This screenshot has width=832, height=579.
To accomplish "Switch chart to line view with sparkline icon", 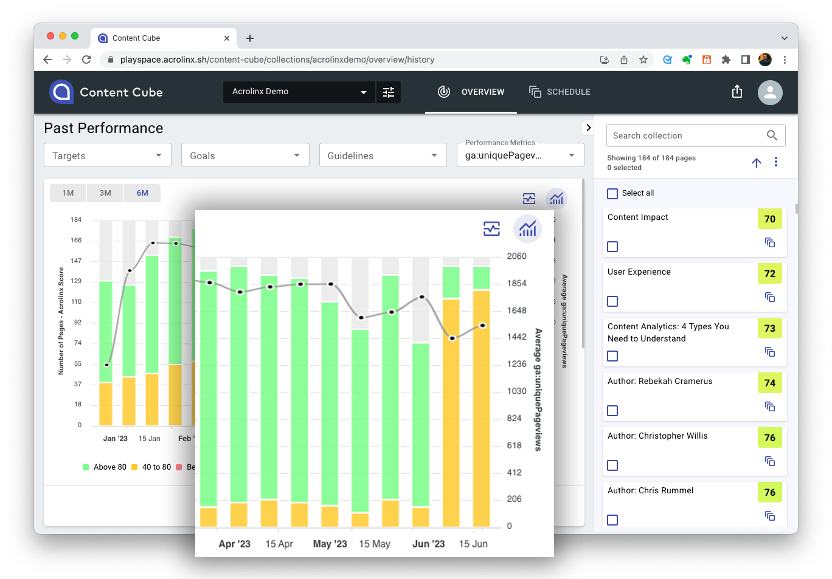I will [x=491, y=229].
